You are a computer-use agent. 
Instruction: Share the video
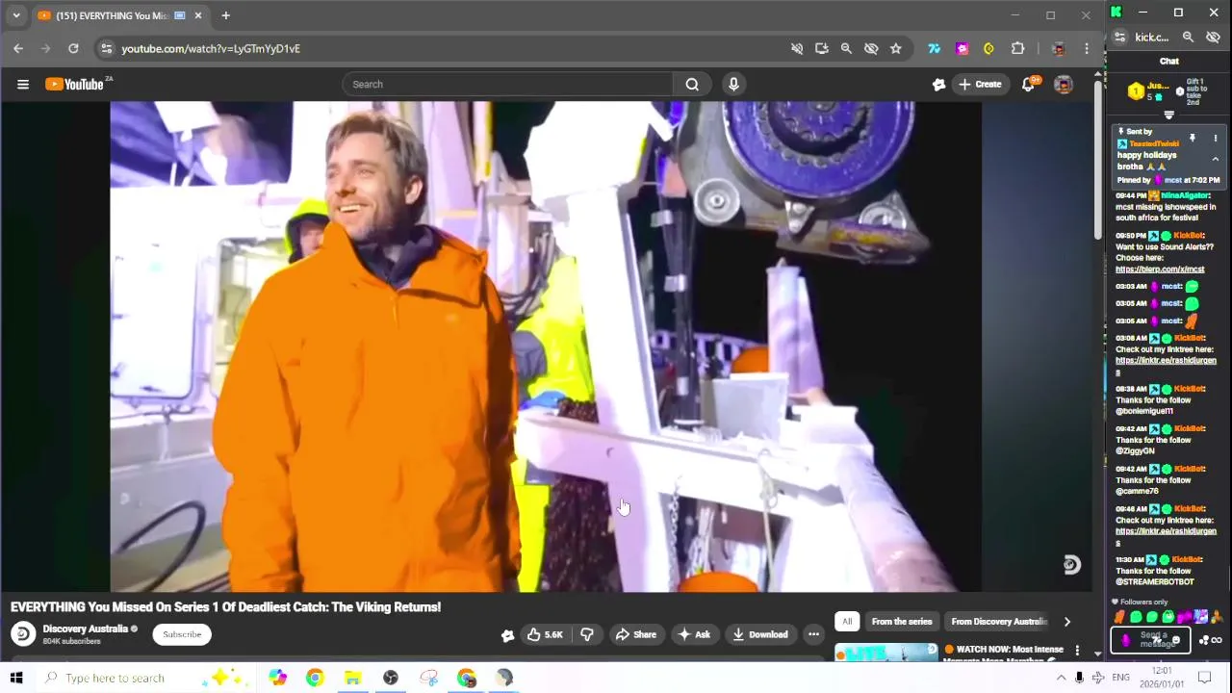[635, 634]
